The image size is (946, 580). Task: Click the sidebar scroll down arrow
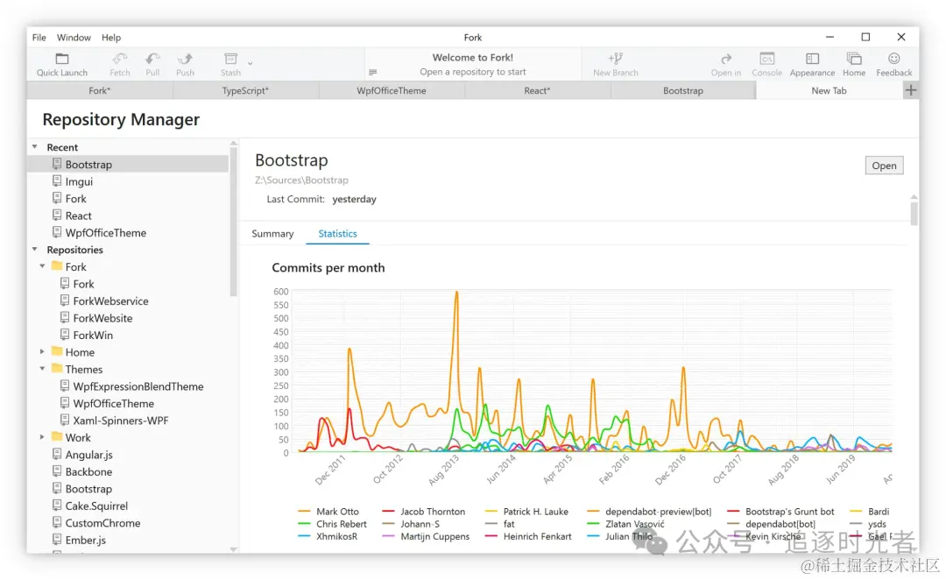click(x=234, y=549)
